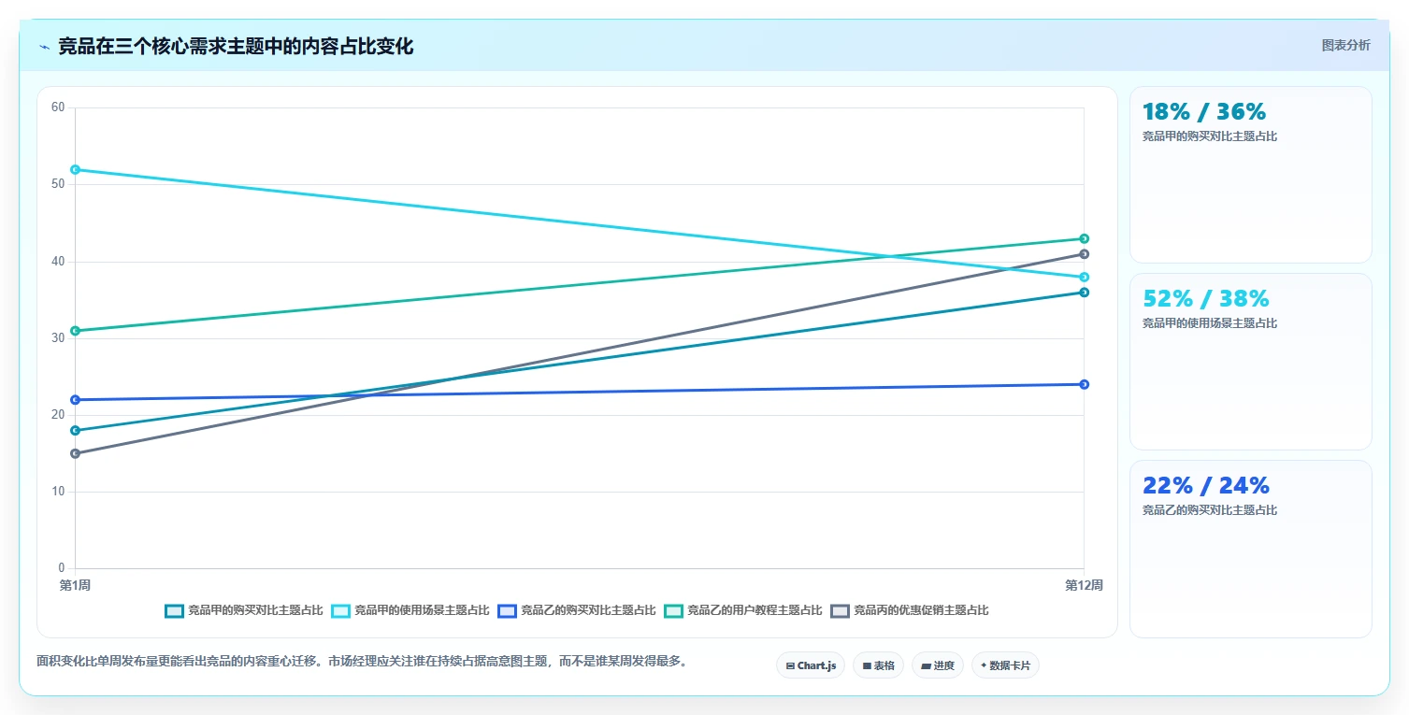Click the y-axis label 0

[x=62, y=568]
